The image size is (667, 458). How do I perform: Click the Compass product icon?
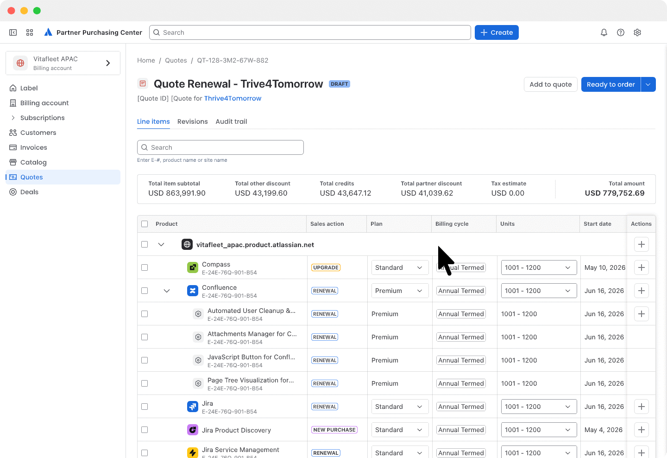[x=193, y=267]
